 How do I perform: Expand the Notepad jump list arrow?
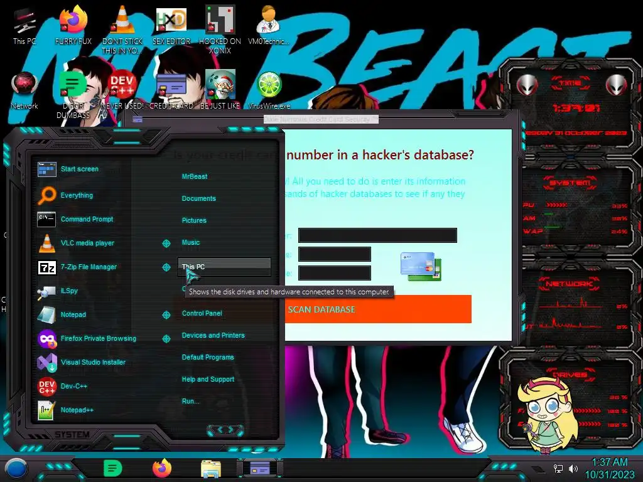tap(166, 315)
